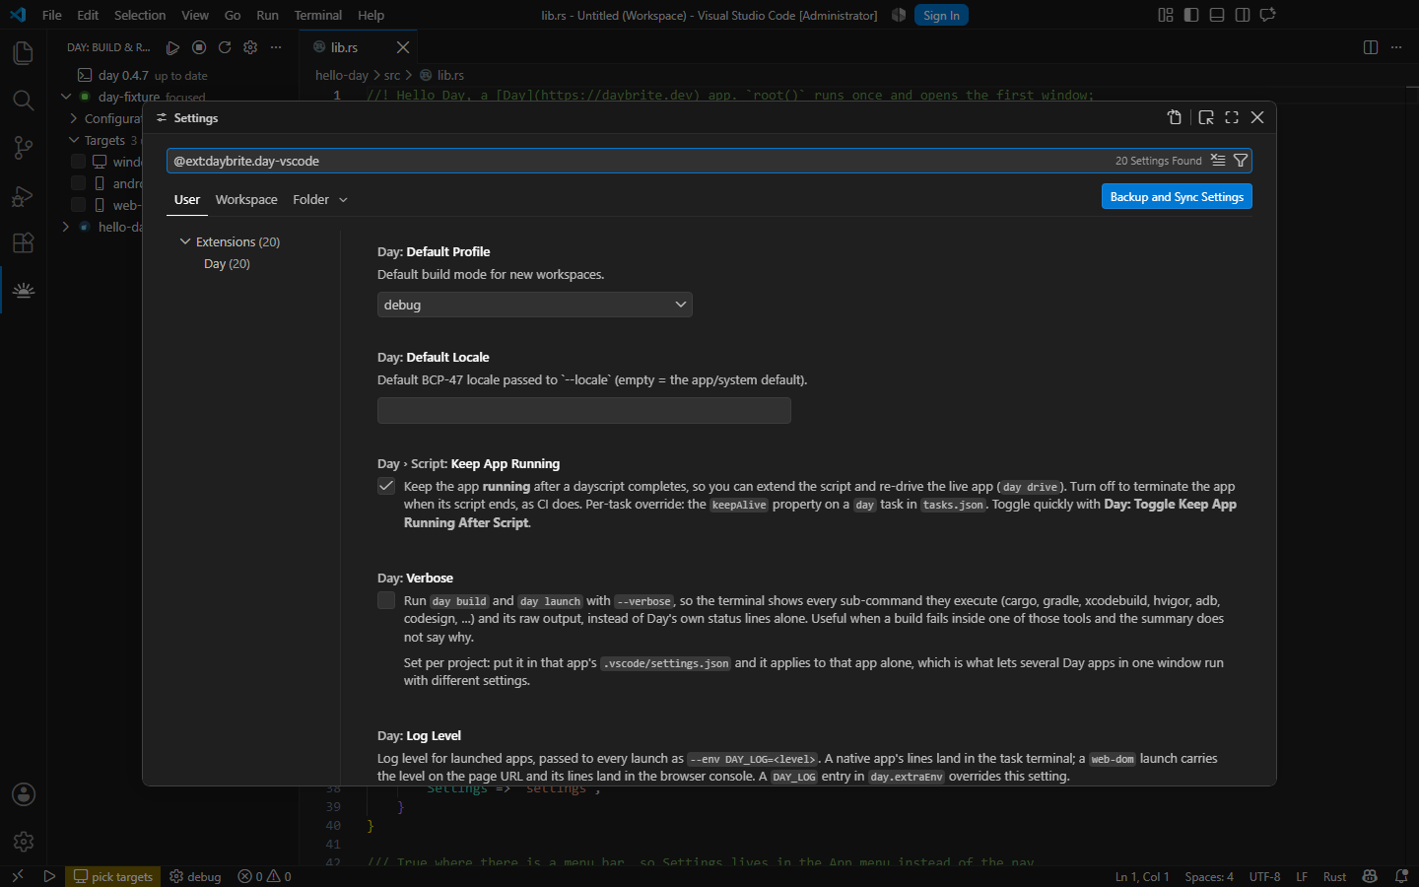Open the Manage gear in activity bar

click(23, 842)
